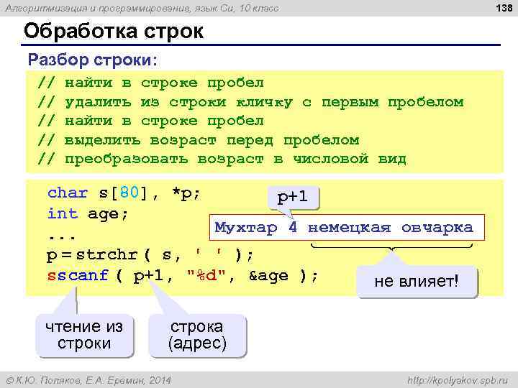Click the copyright text "К.Ю. Поляков, Е.А. Еремин, 2014"
The image size is (518, 388).
(88, 380)
